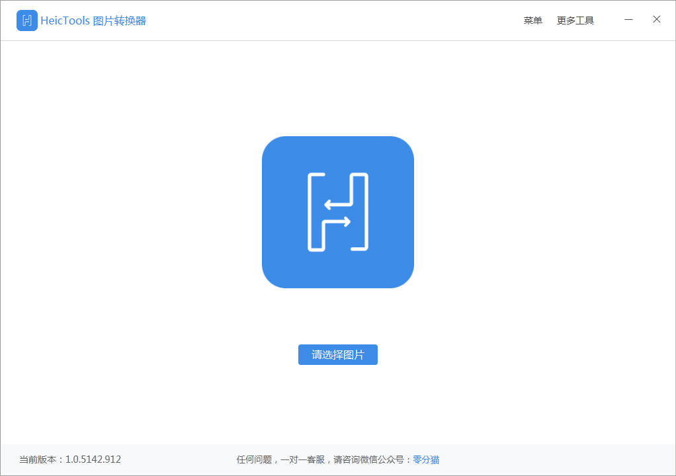Click 菜单 to view application options
The height and width of the screenshot is (476, 676).
(532, 20)
